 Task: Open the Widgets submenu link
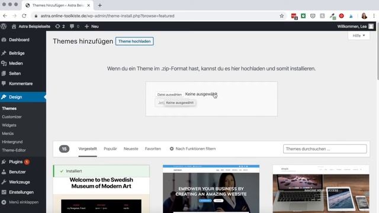[9, 125]
